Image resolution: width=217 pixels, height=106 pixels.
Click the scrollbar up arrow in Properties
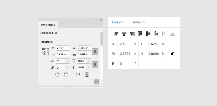pos(102,30)
